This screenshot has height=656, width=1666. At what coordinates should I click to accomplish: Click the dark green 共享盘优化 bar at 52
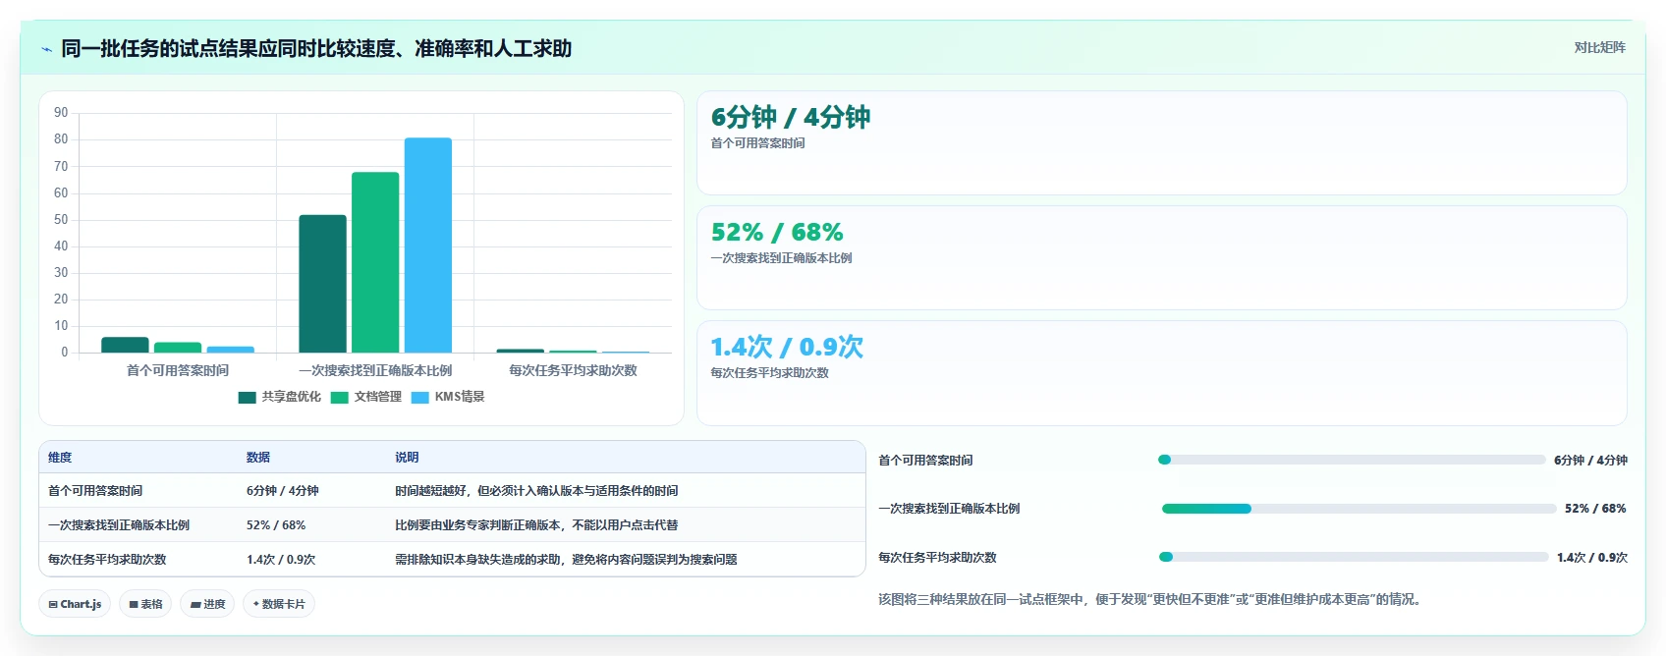[x=323, y=284]
